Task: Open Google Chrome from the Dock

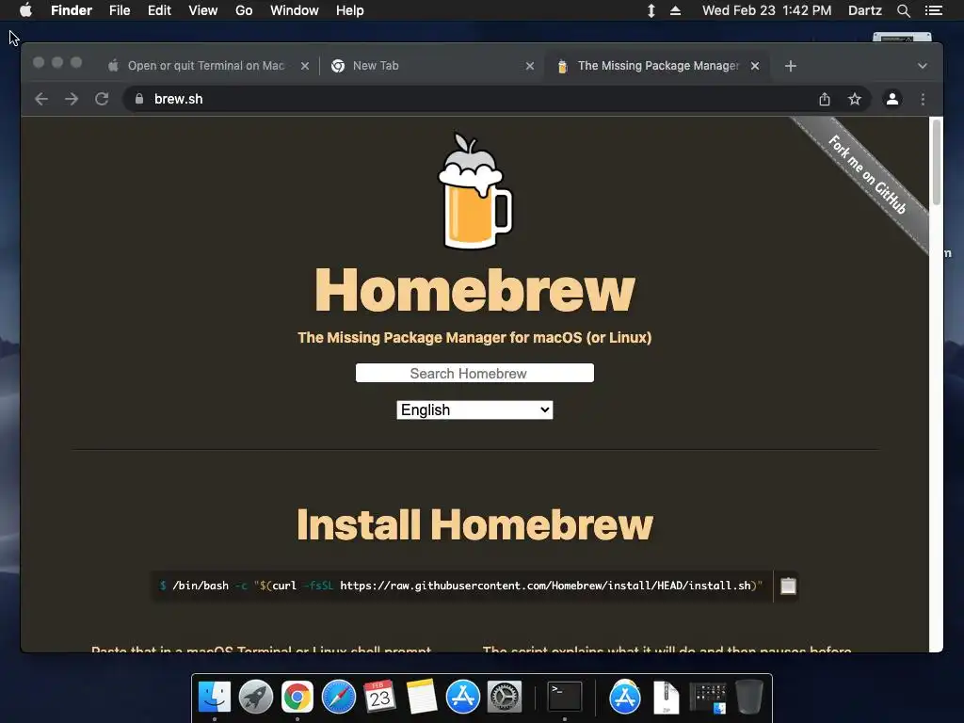Action: coord(297,698)
